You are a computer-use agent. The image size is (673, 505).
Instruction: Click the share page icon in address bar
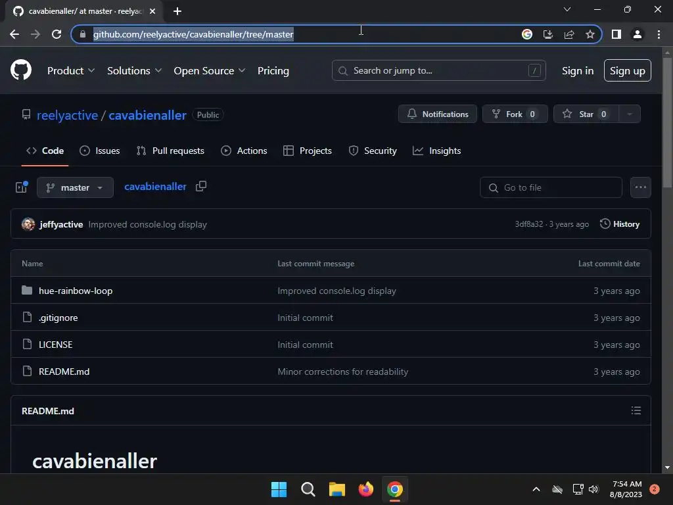click(x=569, y=34)
